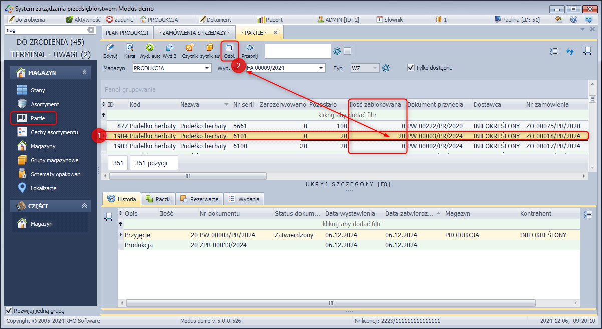
Task: Click the gear icon beside Typ dropdown
Action: (x=386, y=68)
